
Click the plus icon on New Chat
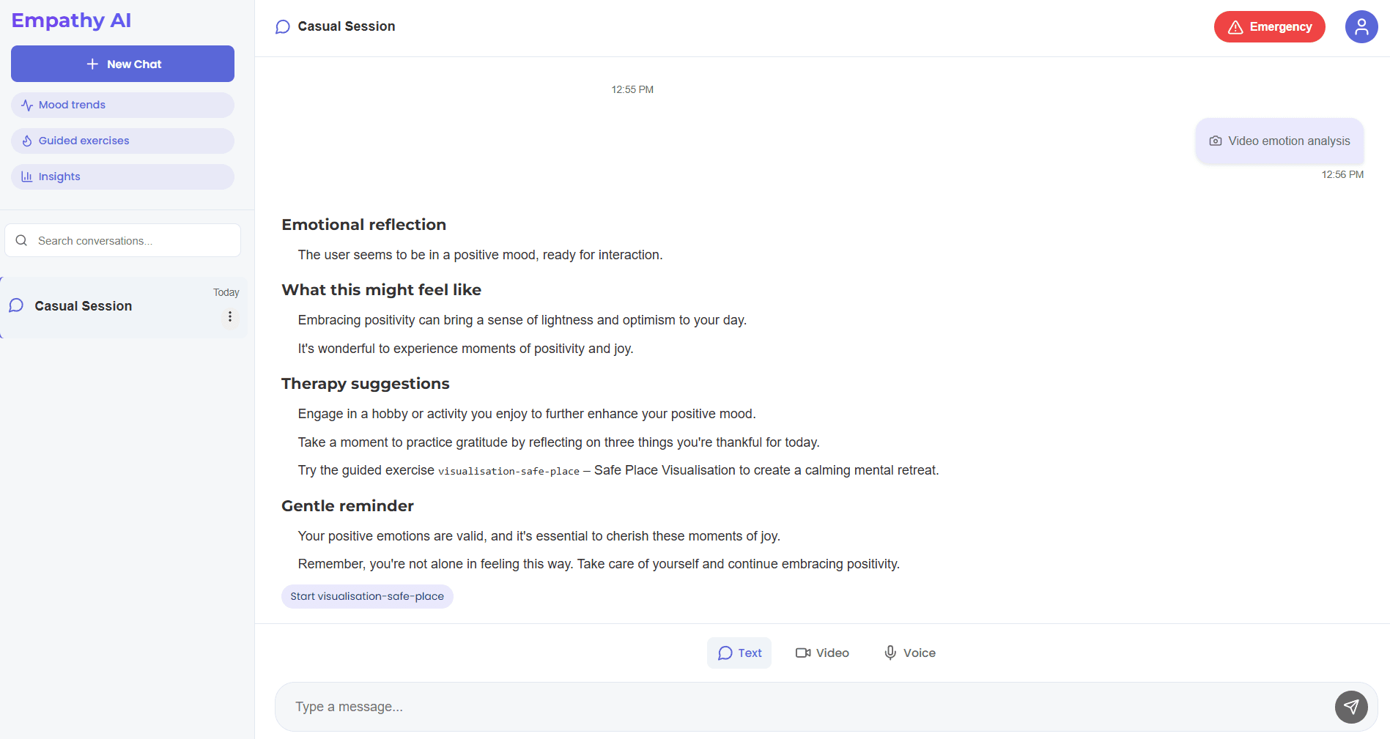92,64
